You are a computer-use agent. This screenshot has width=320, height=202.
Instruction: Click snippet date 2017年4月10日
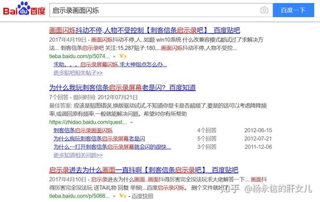(x=68, y=180)
